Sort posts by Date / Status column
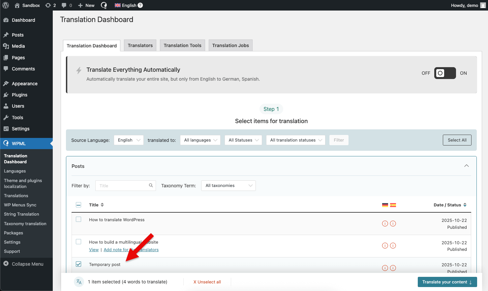The width and height of the screenshot is (488, 291). (x=450, y=205)
